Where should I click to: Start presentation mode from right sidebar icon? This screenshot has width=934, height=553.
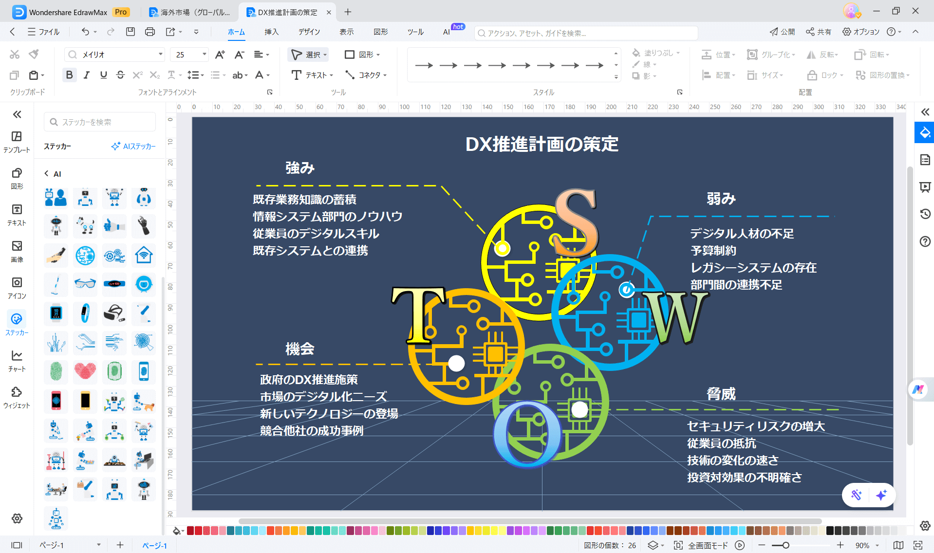coord(924,187)
